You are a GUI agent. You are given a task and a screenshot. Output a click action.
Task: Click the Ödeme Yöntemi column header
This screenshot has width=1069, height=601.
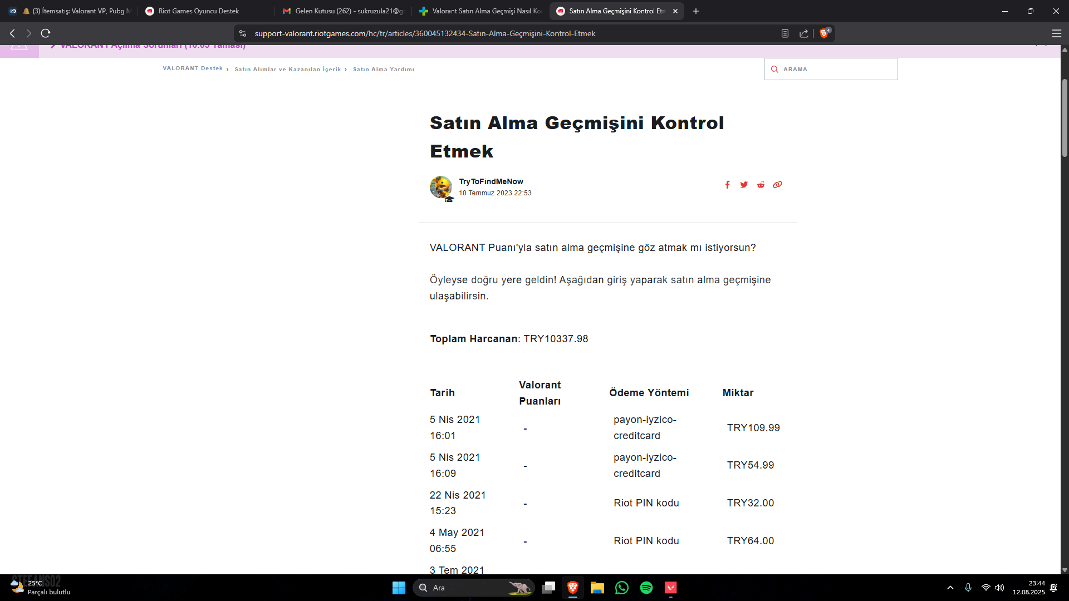tap(649, 393)
